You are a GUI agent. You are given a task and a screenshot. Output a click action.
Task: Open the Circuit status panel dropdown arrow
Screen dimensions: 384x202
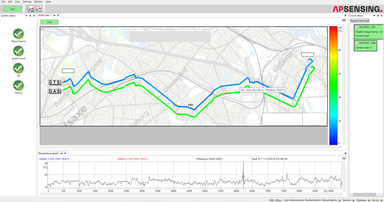tap(374, 16)
